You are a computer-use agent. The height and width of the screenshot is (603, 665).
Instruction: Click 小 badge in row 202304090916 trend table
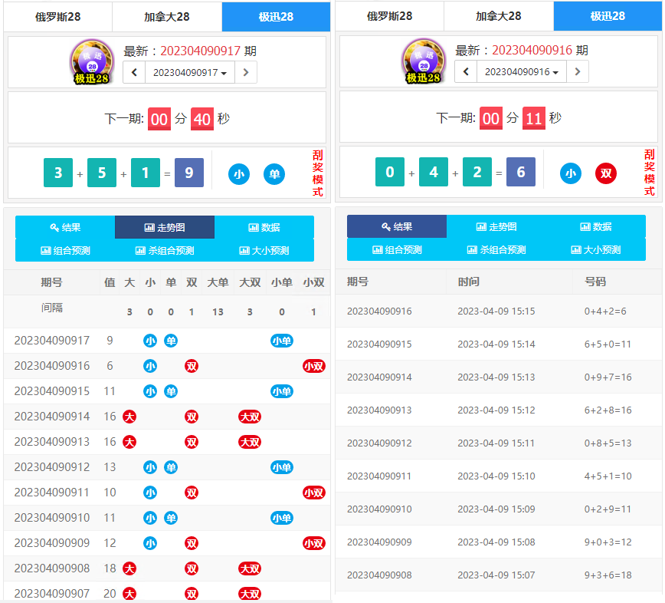(150, 366)
